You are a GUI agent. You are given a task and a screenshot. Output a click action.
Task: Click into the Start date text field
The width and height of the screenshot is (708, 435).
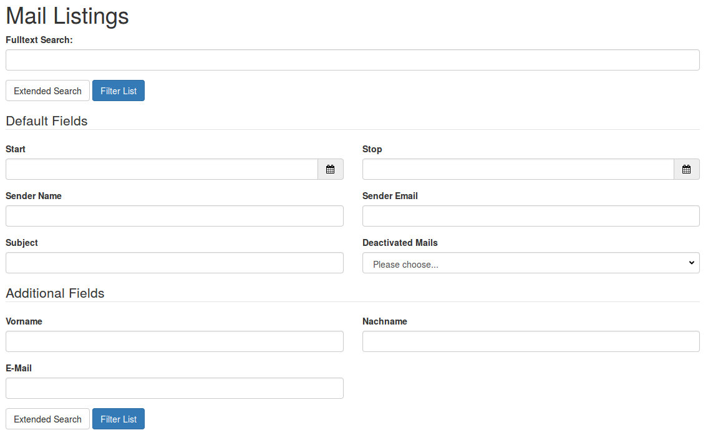pyautogui.click(x=162, y=169)
